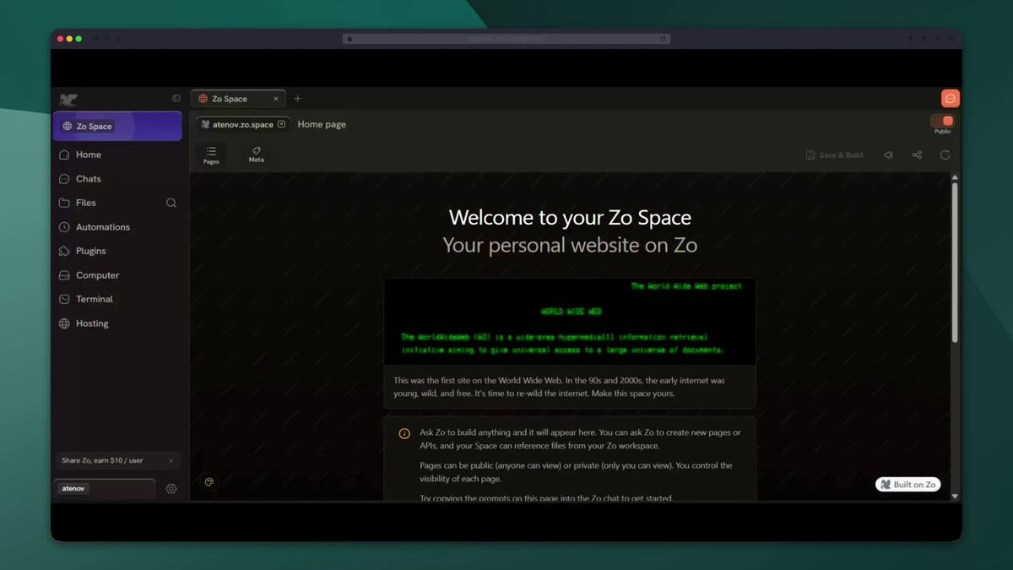Click the Home page label
The height and width of the screenshot is (570, 1013).
tap(322, 124)
